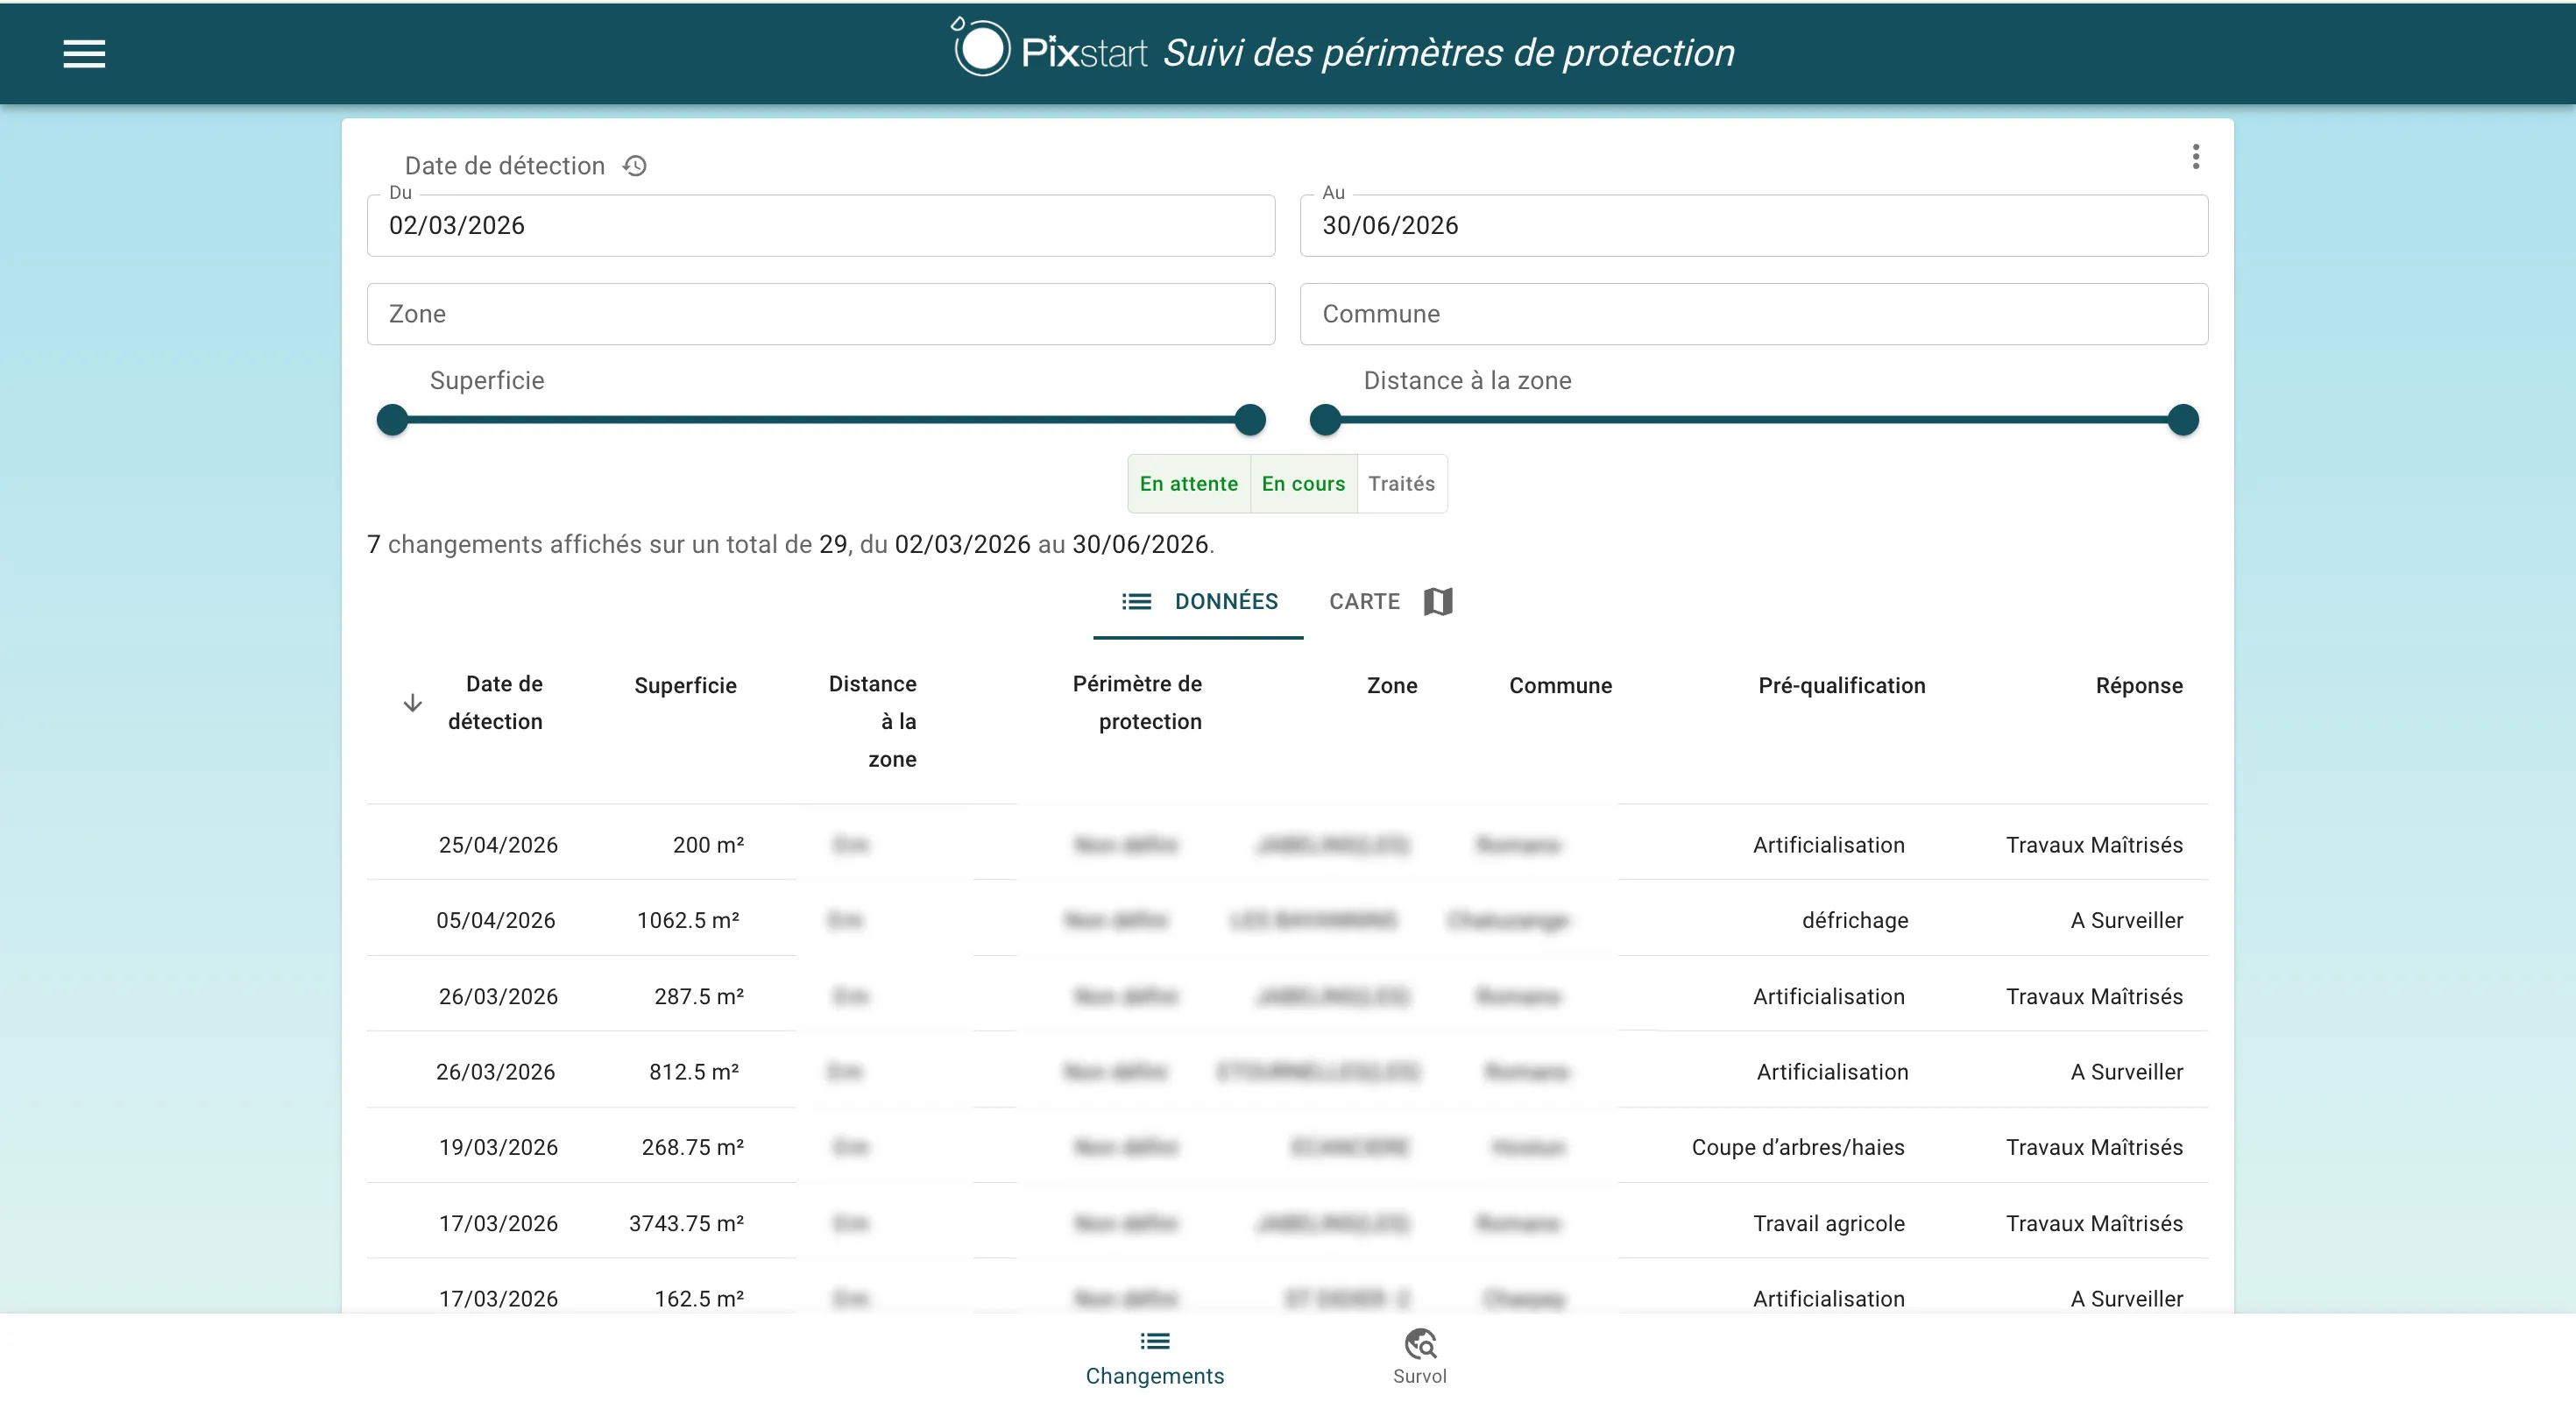This screenshot has height=1402, width=2576.
Task: Sort by the Pré-qualification column header
Action: click(x=1841, y=686)
